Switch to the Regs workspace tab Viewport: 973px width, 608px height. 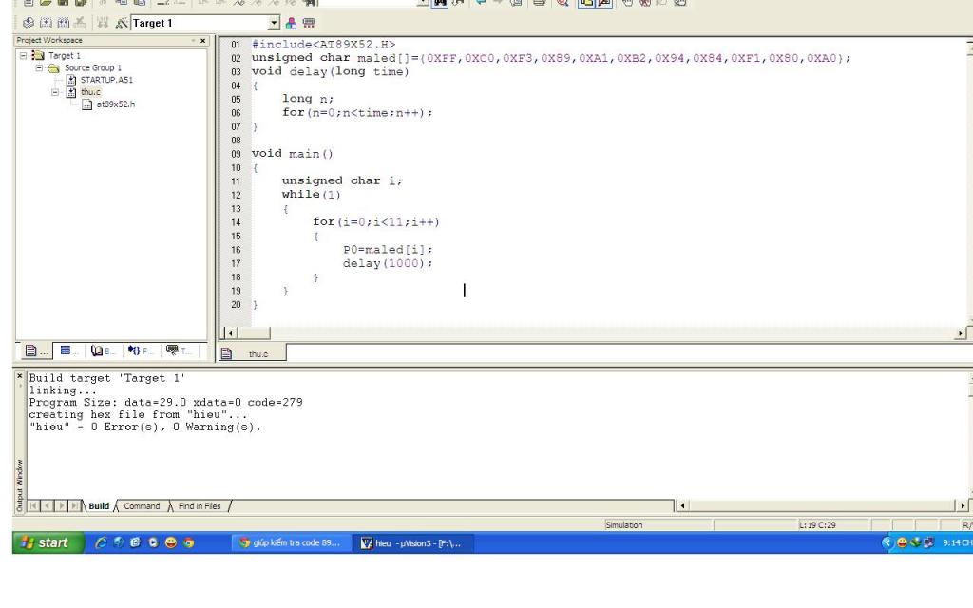point(68,351)
